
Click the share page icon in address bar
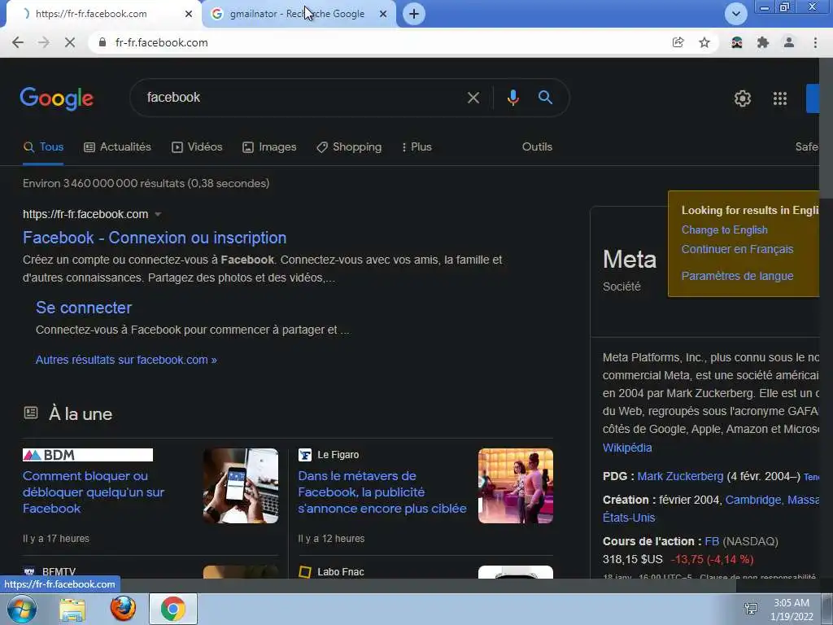tap(678, 42)
